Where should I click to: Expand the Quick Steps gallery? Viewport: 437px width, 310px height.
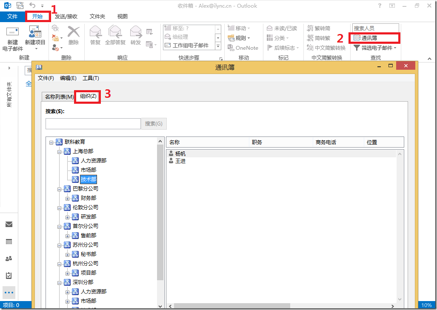(x=218, y=46)
